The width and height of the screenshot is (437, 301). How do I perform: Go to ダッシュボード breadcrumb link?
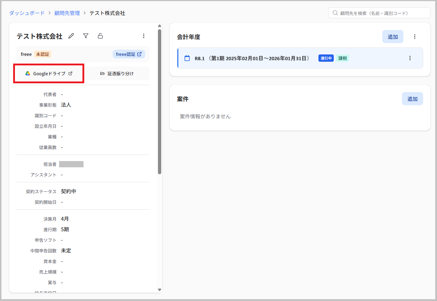(27, 13)
